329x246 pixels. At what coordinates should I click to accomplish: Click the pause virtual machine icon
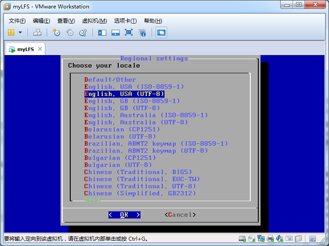click(x=11, y=32)
